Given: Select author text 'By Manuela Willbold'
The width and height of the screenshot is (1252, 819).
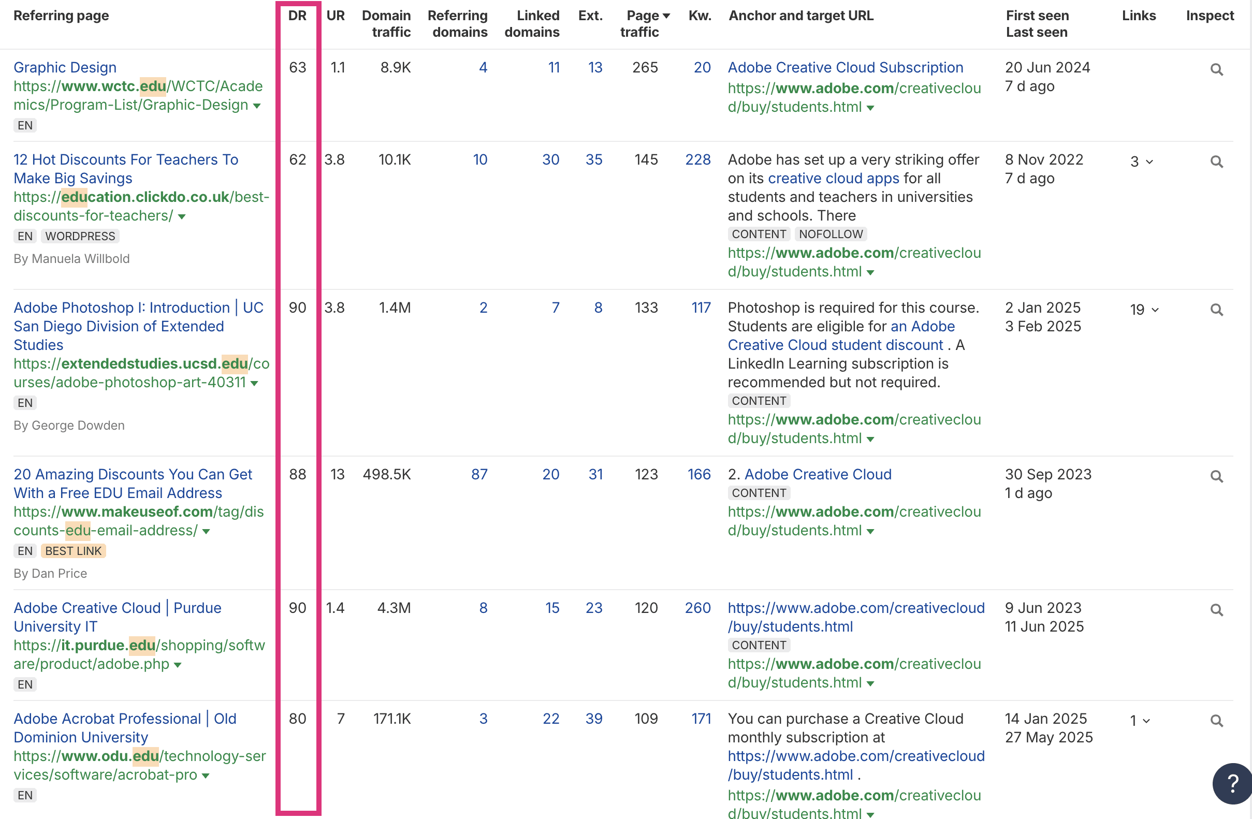Looking at the screenshot, I should [x=71, y=259].
